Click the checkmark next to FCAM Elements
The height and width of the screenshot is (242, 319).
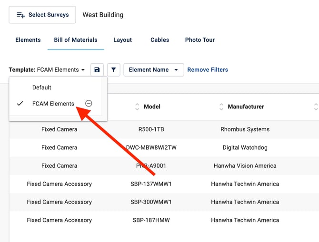(x=20, y=104)
